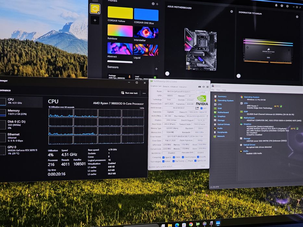This screenshot has height=227, width=303.
Task: Select the Liquid mural thumbnail
Action: tap(146, 50)
